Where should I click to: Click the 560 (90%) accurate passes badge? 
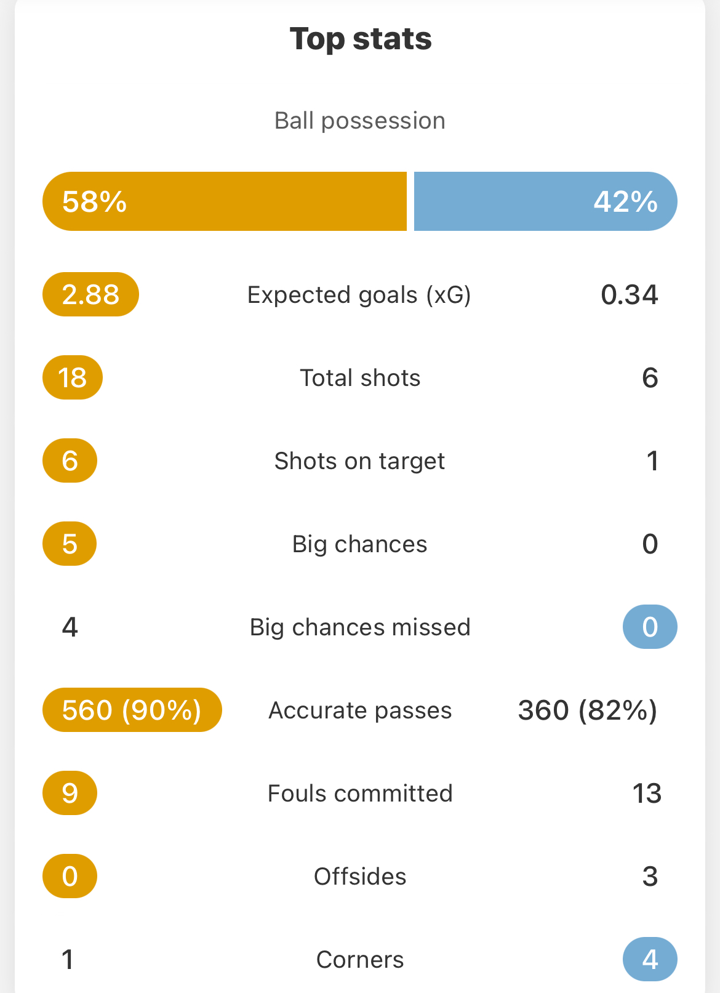pos(132,710)
